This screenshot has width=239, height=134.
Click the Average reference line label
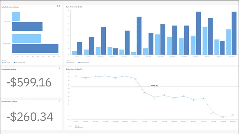pyautogui.click(x=155, y=85)
